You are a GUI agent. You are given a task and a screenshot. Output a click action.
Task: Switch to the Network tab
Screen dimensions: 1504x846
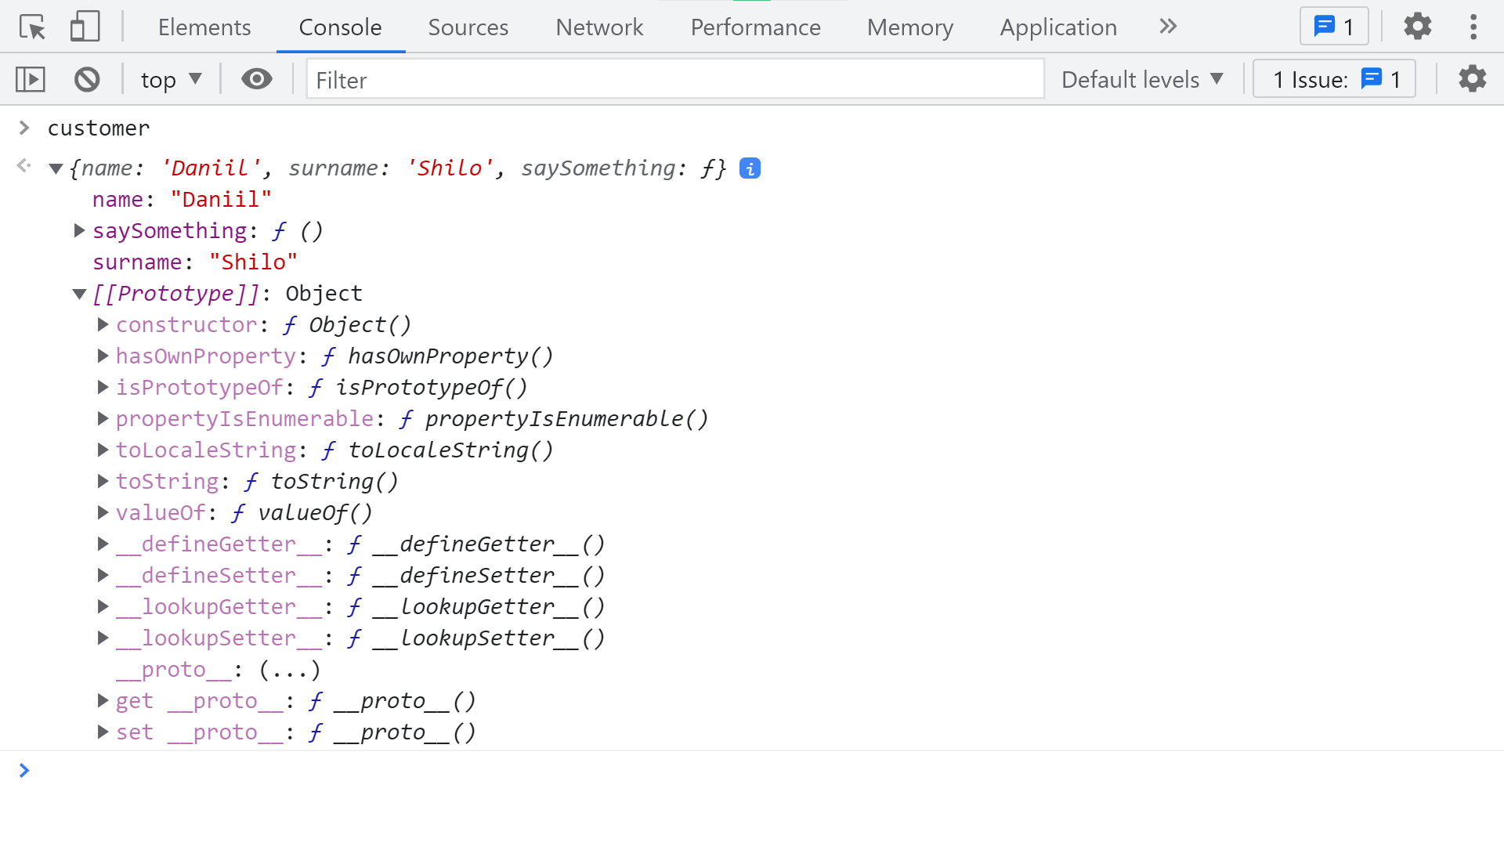(598, 27)
